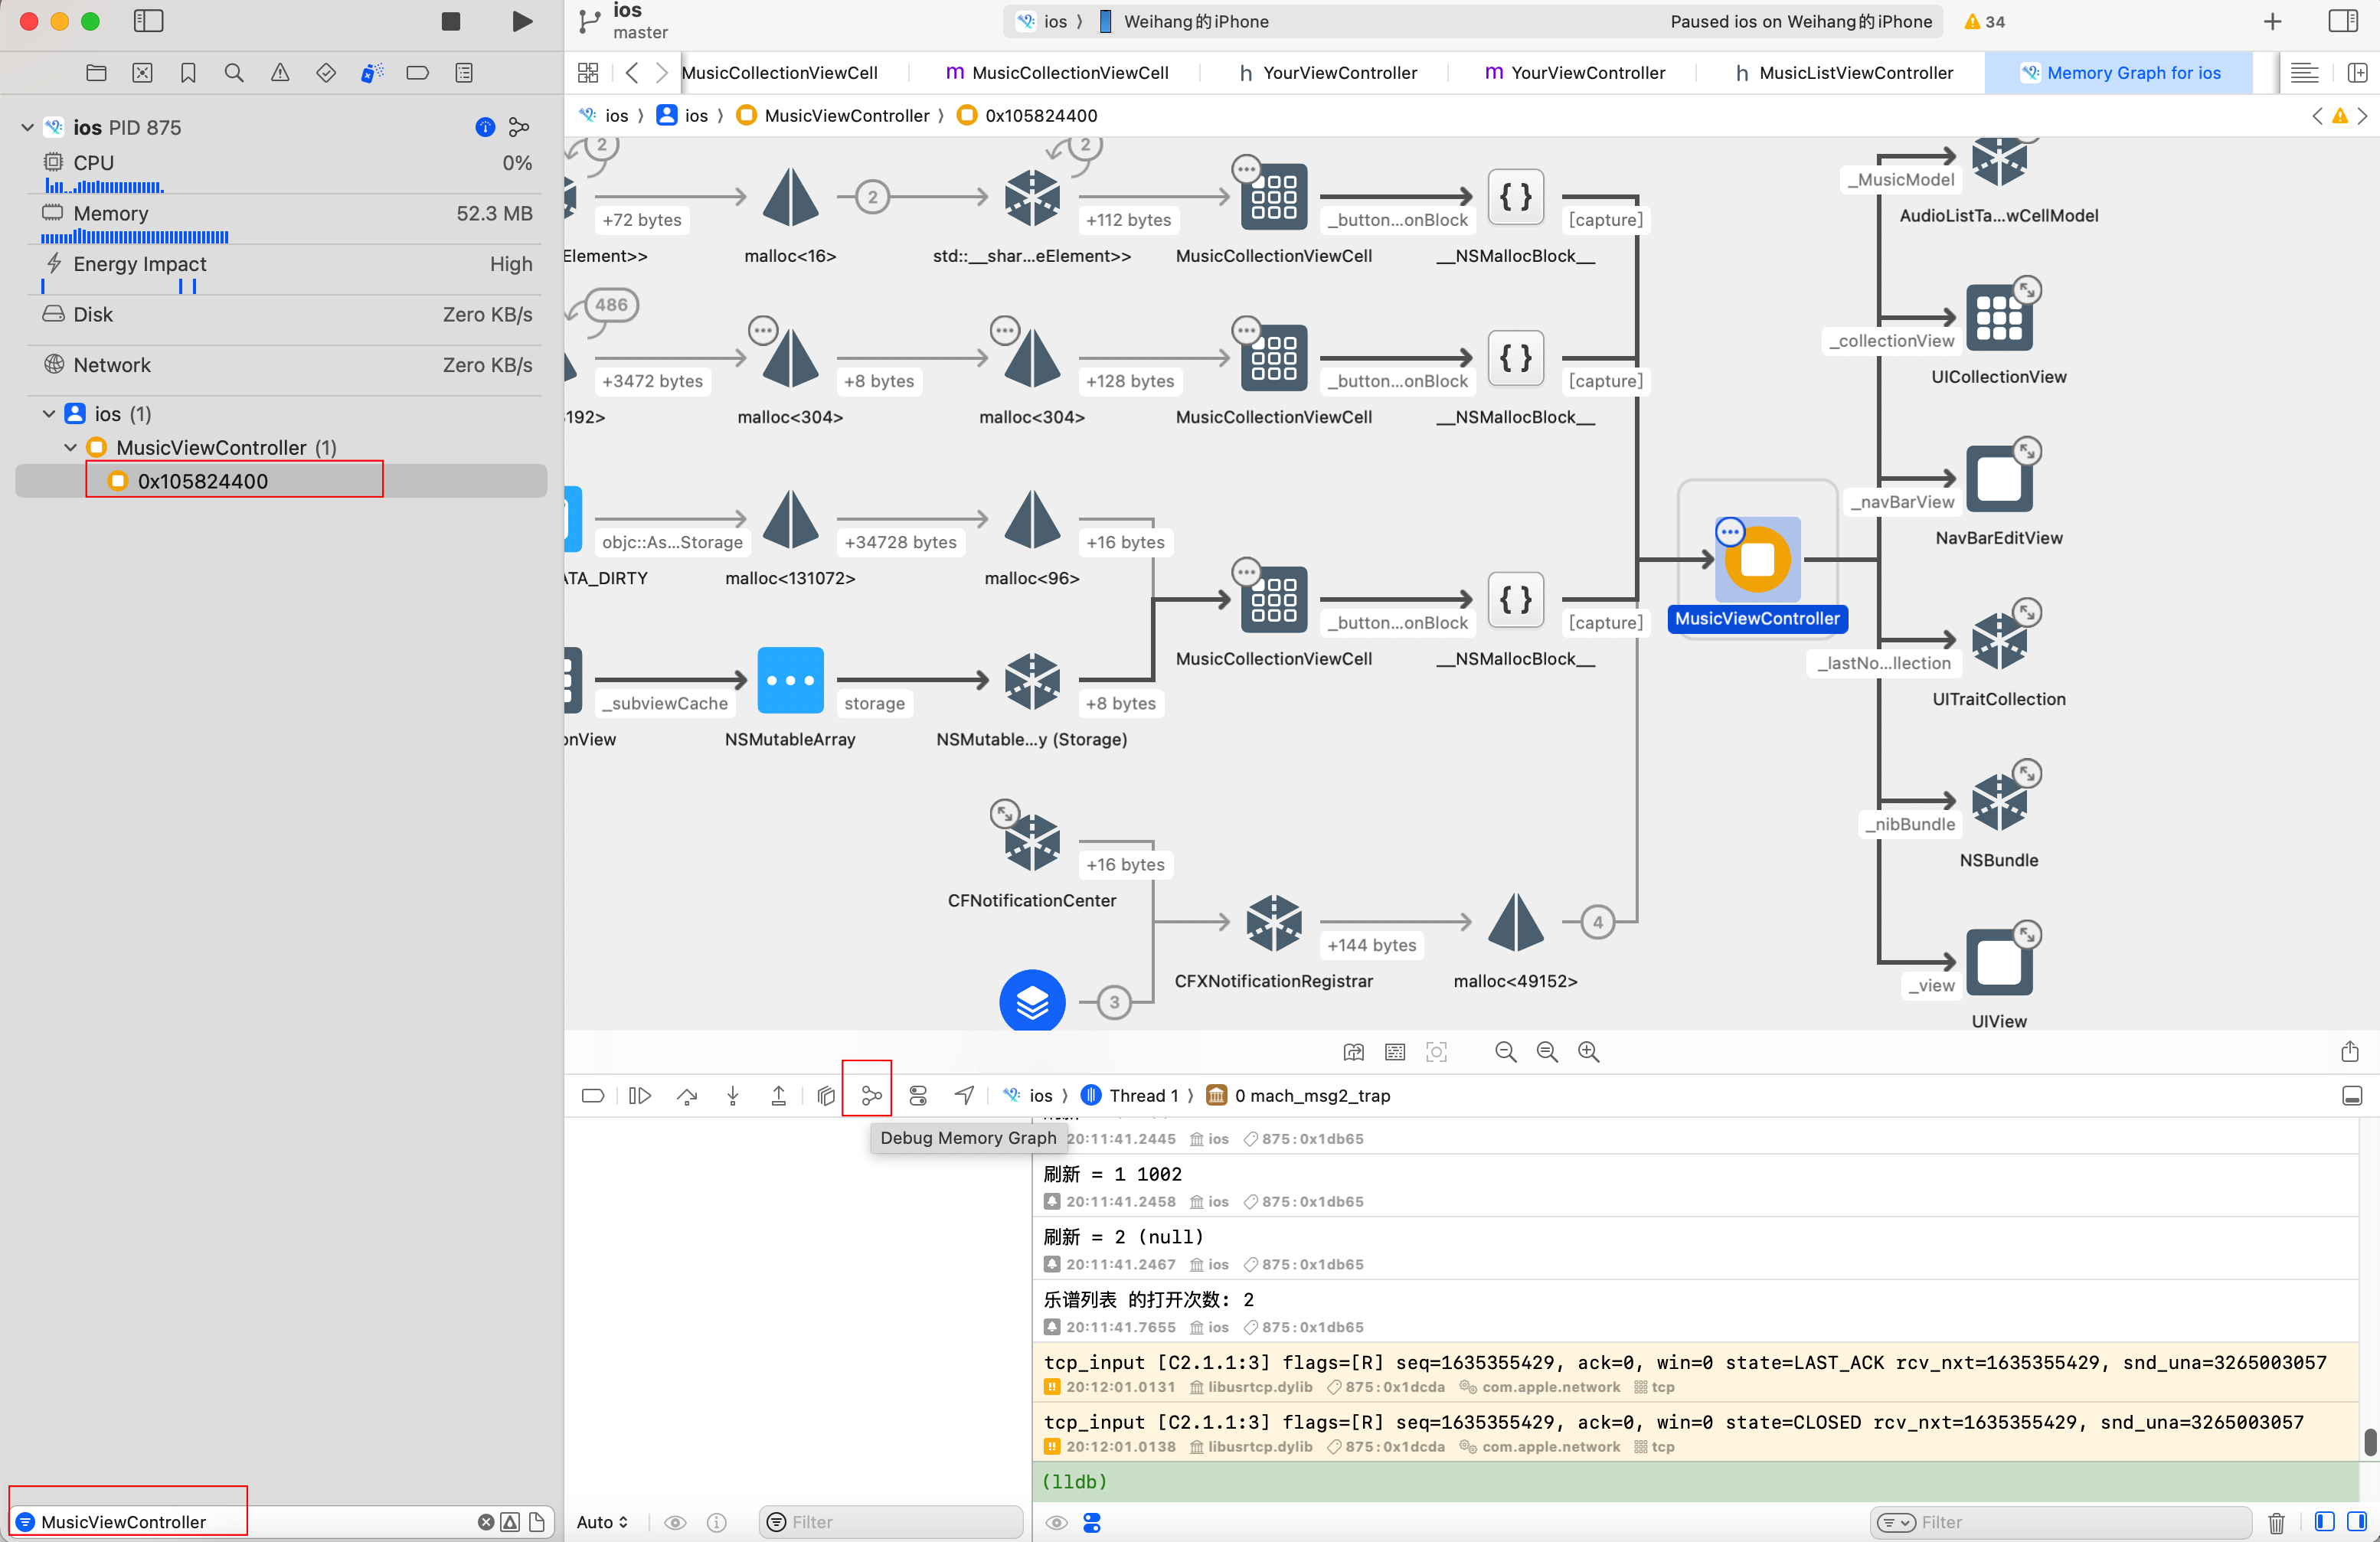Select the Debug navigator spray icon

click(x=372, y=73)
